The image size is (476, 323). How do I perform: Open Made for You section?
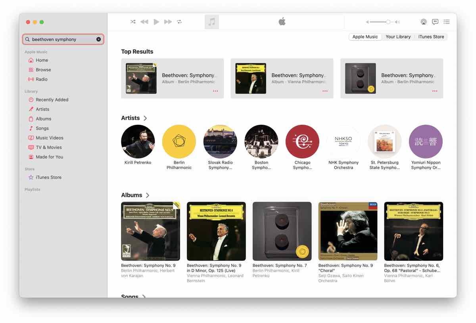click(x=49, y=157)
